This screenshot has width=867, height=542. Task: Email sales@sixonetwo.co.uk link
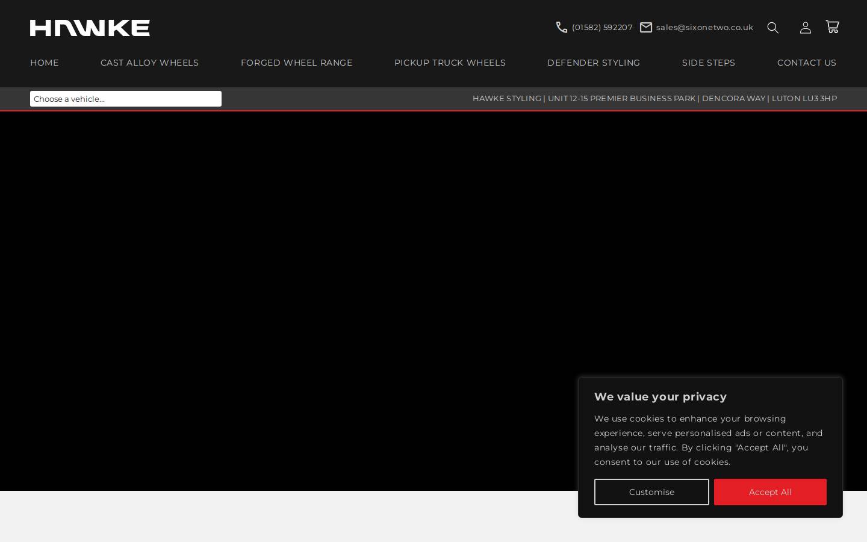pyautogui.click(x=704, y=27)
